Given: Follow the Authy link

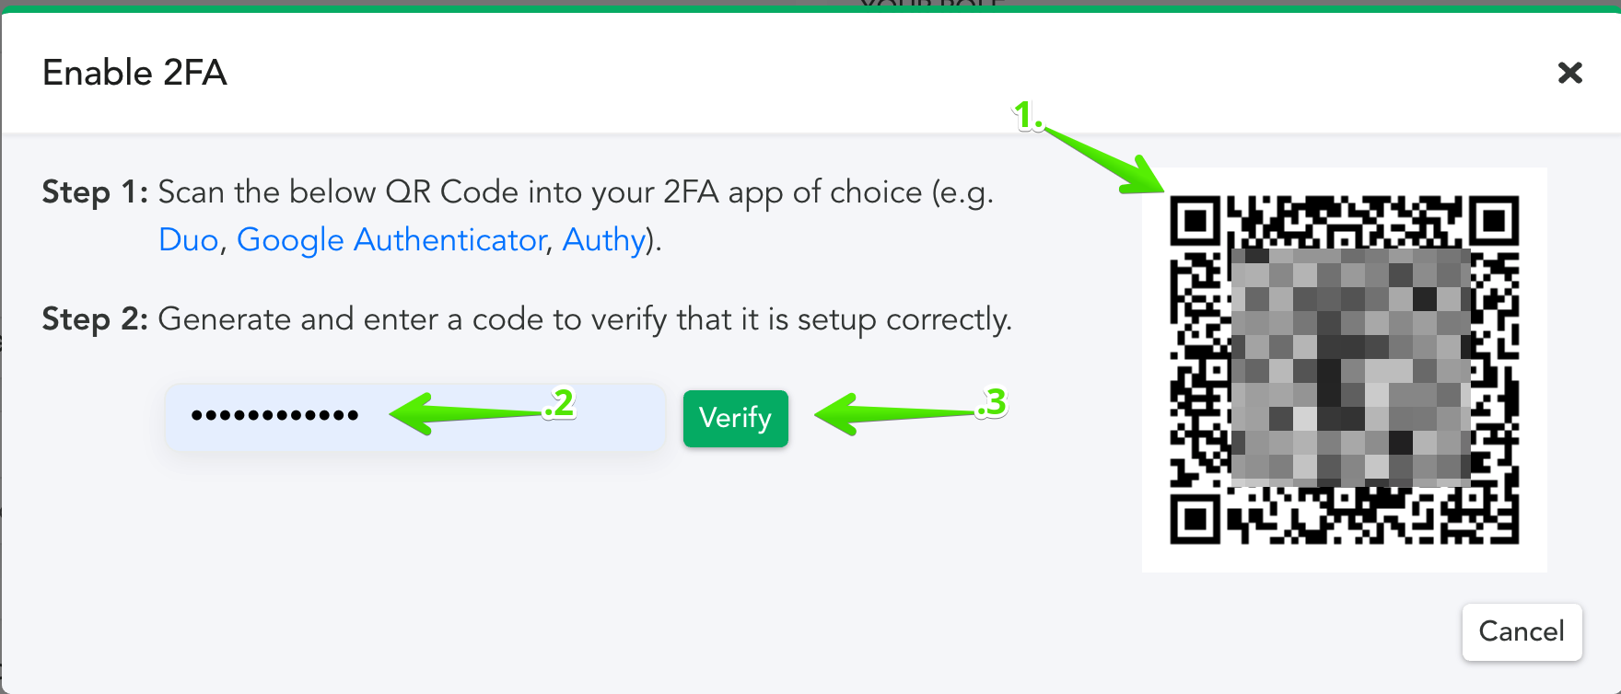Looking at the screenshot, I should coord(603,240).
